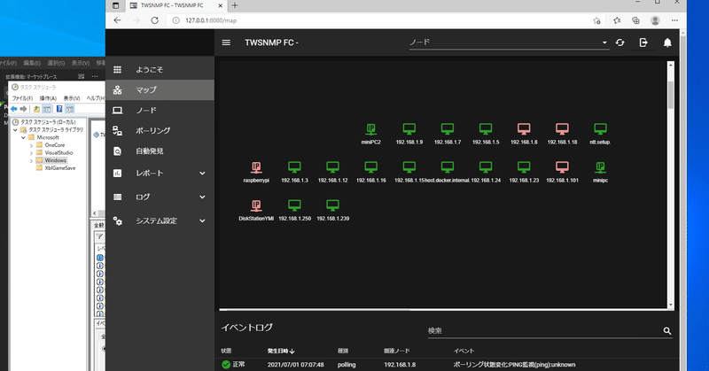Click the refresh map icon in header
Image resolution: width=709 pixels, height=371 pixels.
pyautogui.click(x=619, y=43)
